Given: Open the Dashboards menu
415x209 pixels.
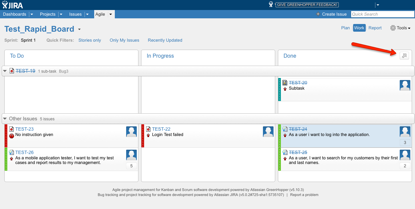Looking at the screenshot, I should (x=15, y=14).
